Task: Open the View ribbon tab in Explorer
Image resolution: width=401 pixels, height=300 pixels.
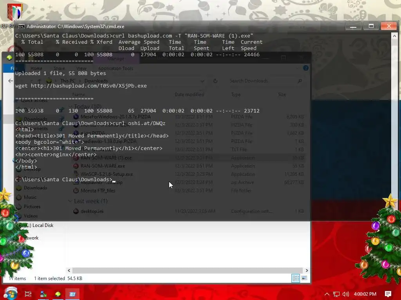Action: [x=81, y=68]
